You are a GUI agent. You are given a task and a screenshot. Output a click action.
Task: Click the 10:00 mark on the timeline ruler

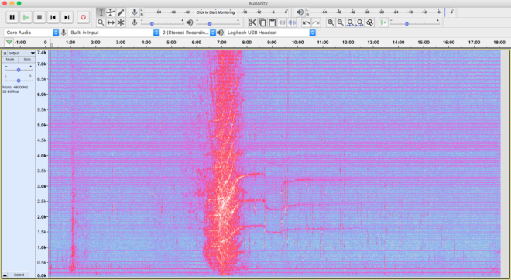pyautogui.click(x=297, y=43)
